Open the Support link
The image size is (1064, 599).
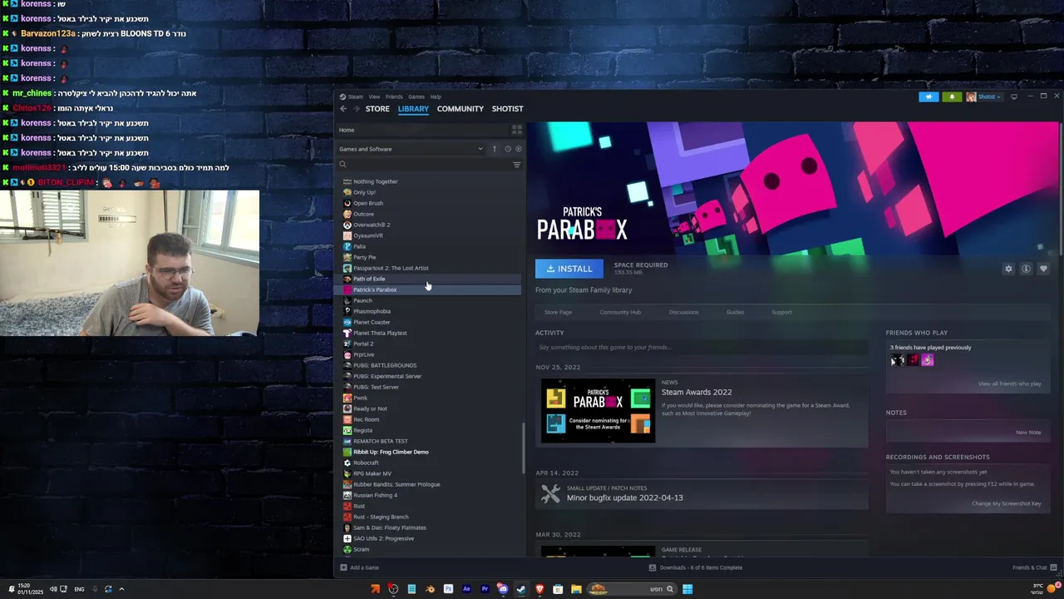point(781,312)
